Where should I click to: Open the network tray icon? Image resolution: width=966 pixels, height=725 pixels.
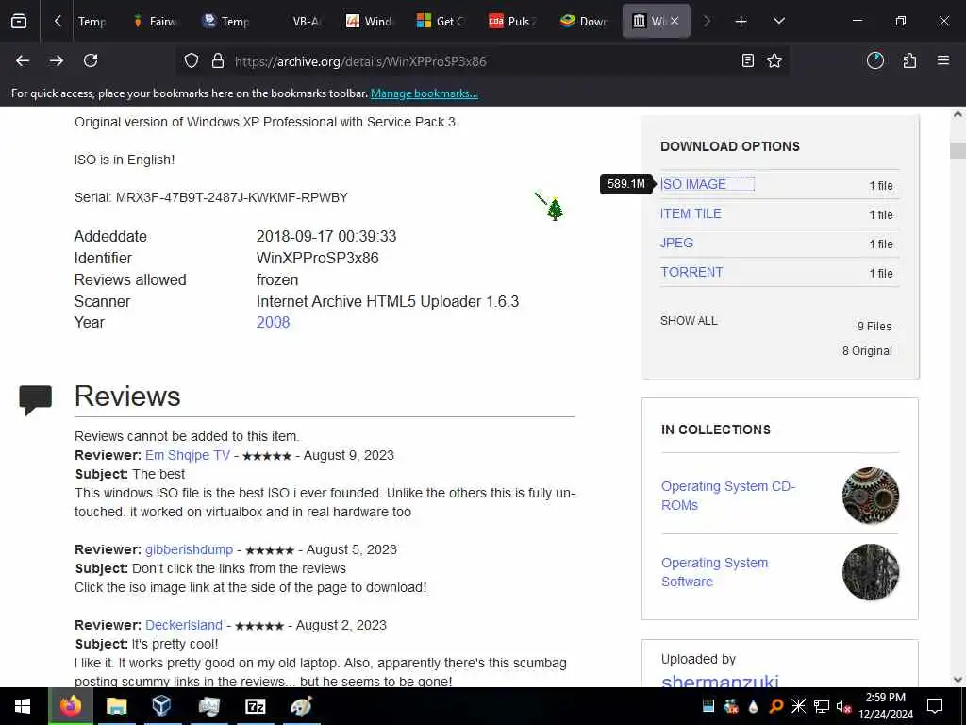pyautogui.click(x=822, y=706)
